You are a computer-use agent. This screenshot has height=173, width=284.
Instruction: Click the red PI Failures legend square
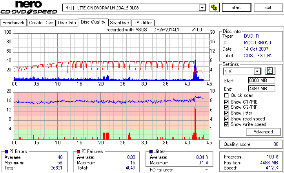tap(78, 152)
